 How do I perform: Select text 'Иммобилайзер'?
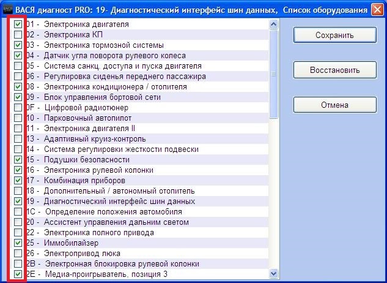72,243
